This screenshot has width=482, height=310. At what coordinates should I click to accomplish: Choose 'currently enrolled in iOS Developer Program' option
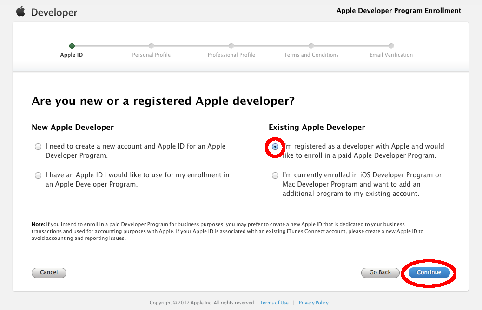[275, 175]
